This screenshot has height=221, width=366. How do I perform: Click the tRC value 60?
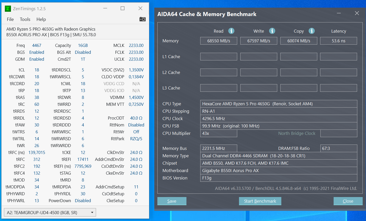point(37,104)
